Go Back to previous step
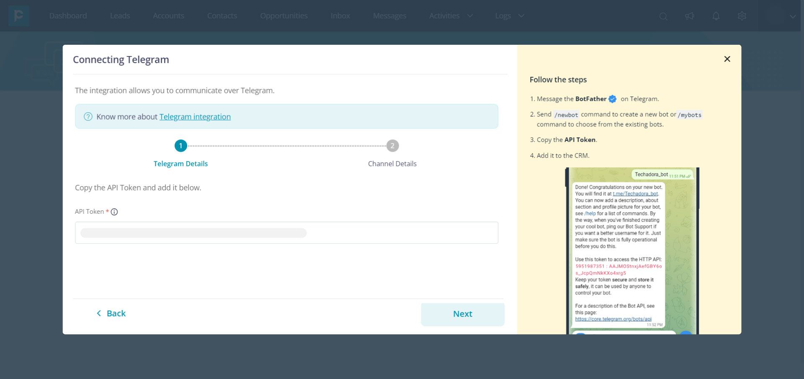Screen dimensions: 804x379 pyautogui.click(x=111, y=313)
